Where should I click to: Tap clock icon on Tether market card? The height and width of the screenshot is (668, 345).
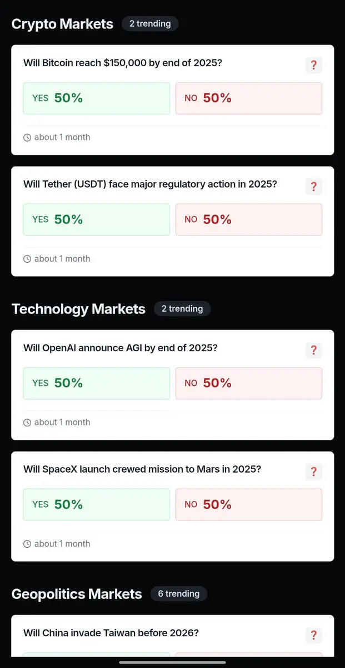(27, 259)
